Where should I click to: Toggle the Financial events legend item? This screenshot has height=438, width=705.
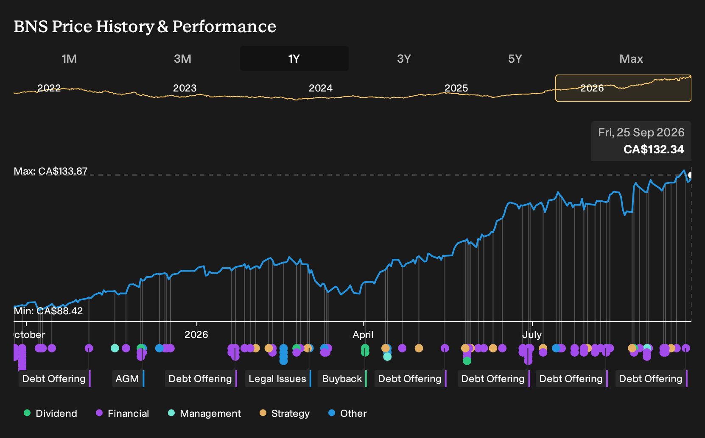tap(123, 413)
